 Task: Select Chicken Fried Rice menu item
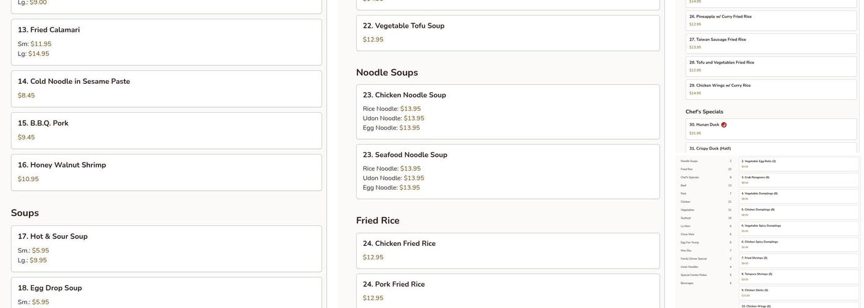point(507,250)
